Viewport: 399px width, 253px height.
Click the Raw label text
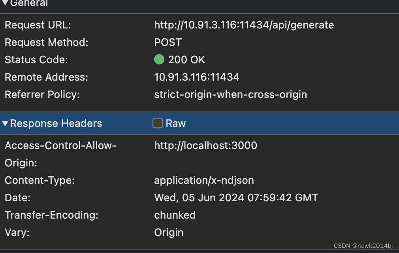(175, 123)
